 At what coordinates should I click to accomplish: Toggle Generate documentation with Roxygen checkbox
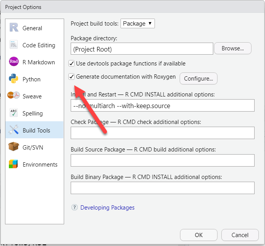pyautogui.click(x=71, y=77)
